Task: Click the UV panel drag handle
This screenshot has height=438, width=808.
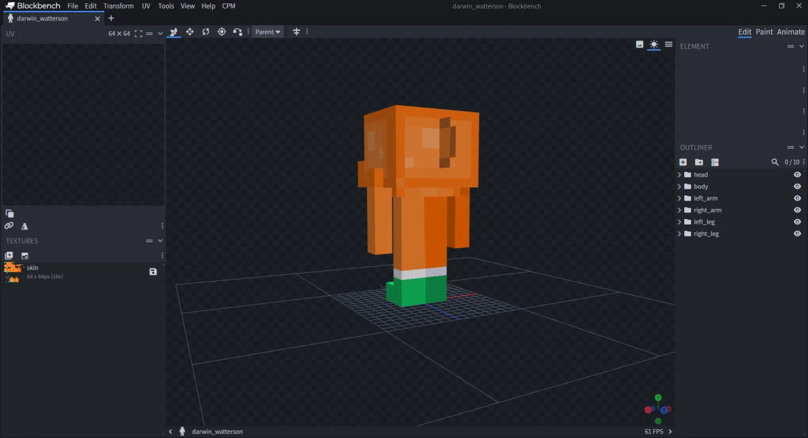Action: coord(149,33)
